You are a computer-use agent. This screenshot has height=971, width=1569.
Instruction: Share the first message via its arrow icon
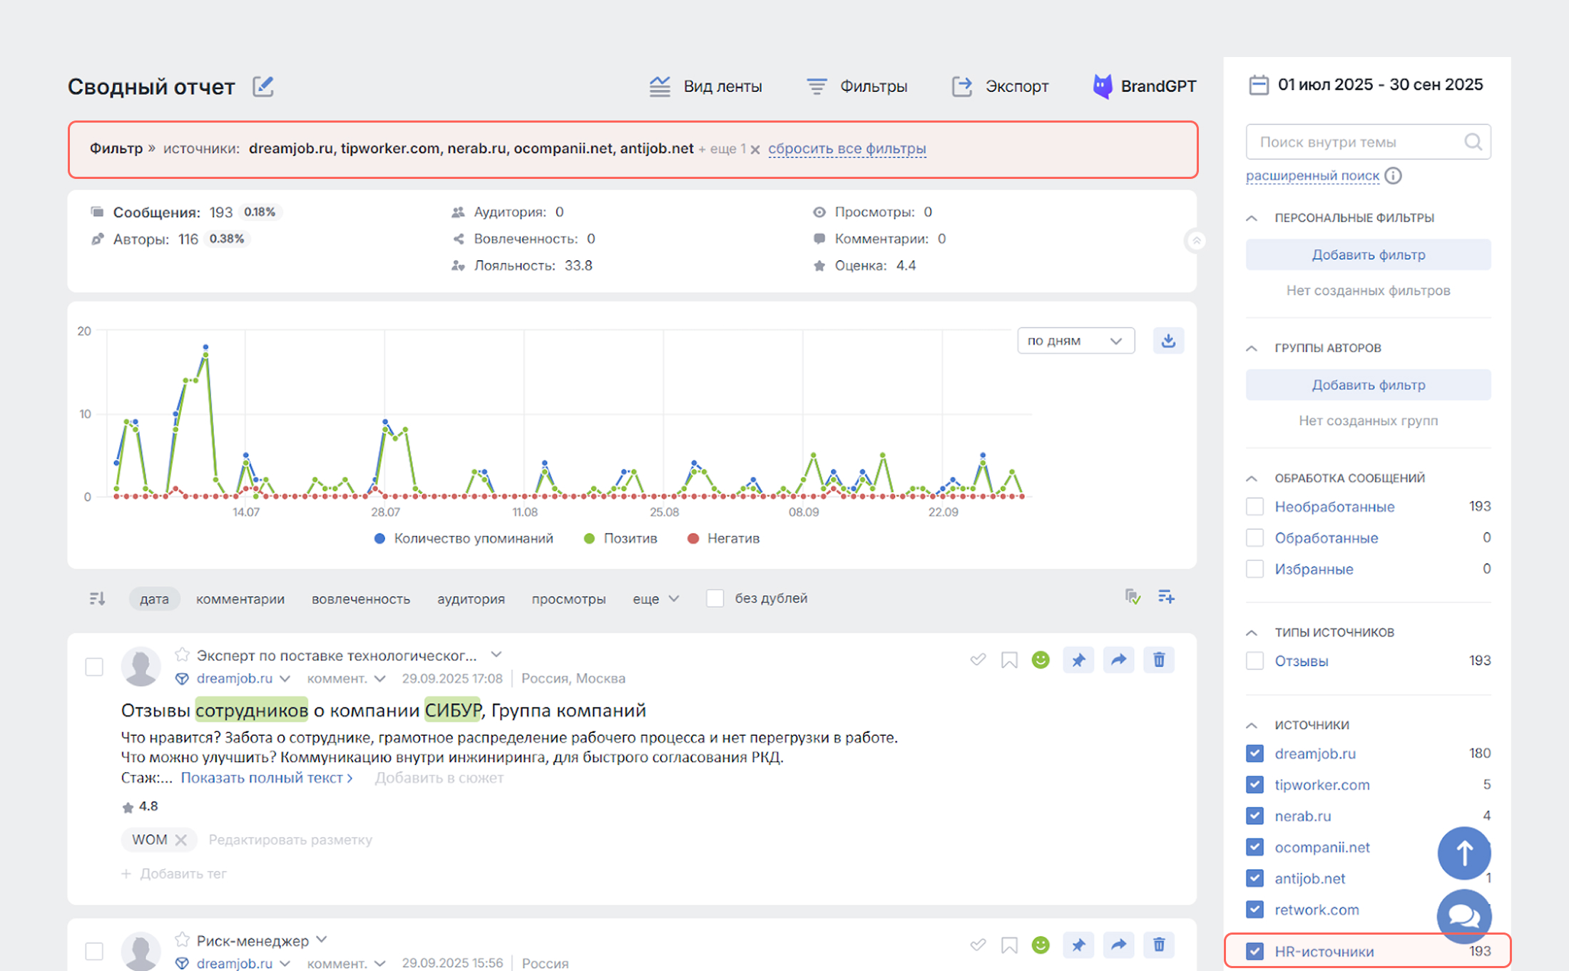(x=1118, y=660)
